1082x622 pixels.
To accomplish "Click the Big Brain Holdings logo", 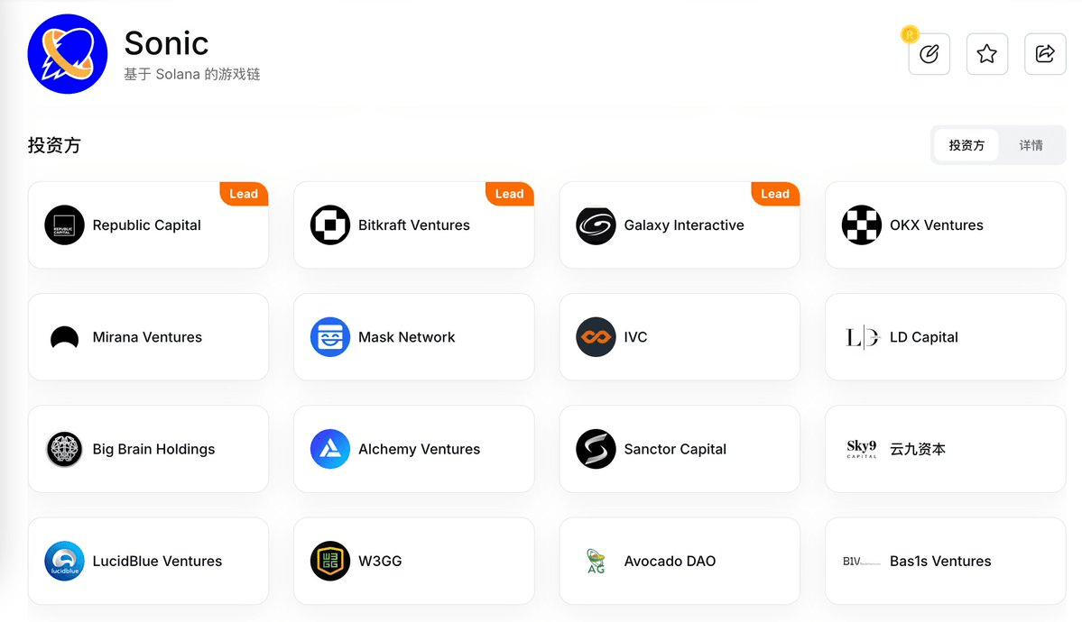I will click(64, 449).
